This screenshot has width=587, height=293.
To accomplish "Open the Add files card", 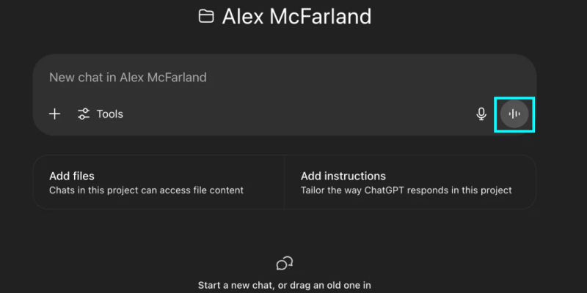I will pyautogui.click(x=158, y=182).
